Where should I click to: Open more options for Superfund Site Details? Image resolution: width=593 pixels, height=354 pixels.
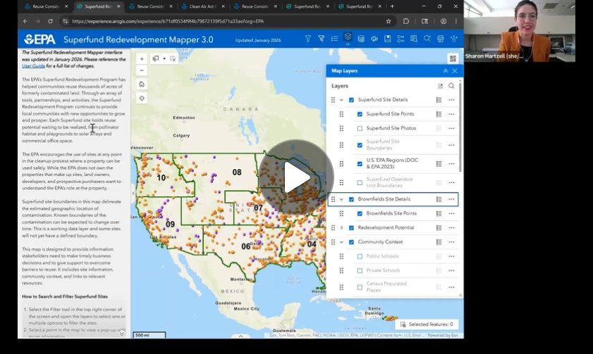(451, 100)
